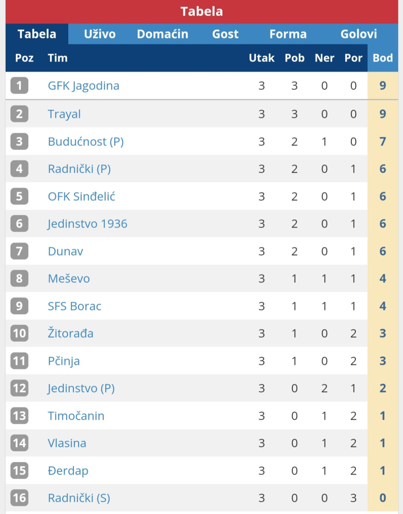Click the Žitorađa team link
This screenshot has width=403, height=514.
click(71, 333)
